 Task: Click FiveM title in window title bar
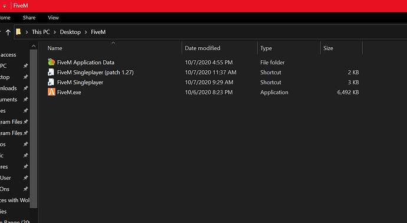21,6
